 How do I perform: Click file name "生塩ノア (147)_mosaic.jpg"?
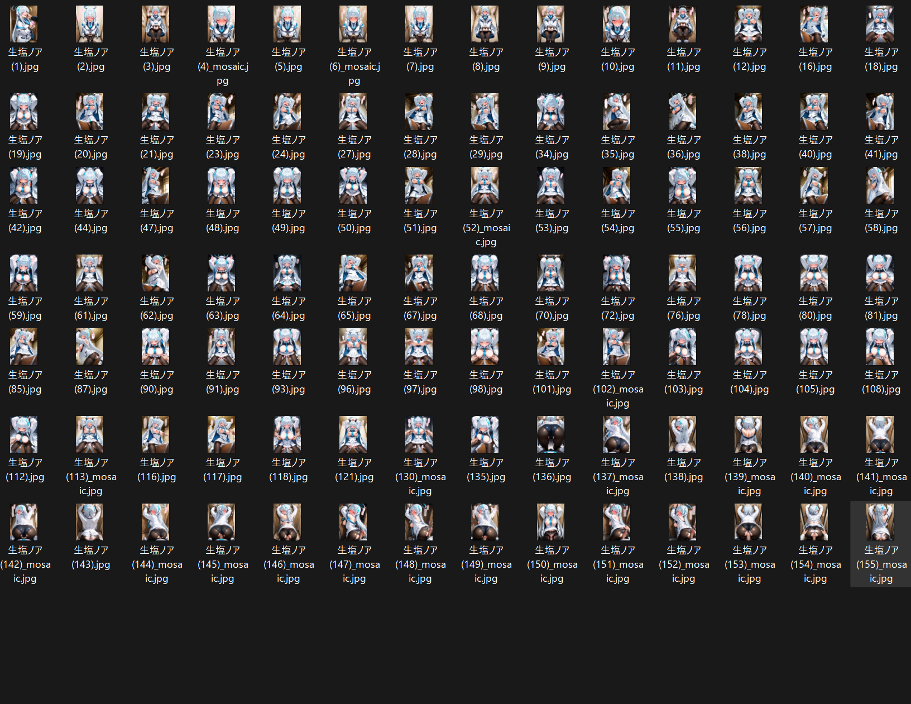point(354,564)
